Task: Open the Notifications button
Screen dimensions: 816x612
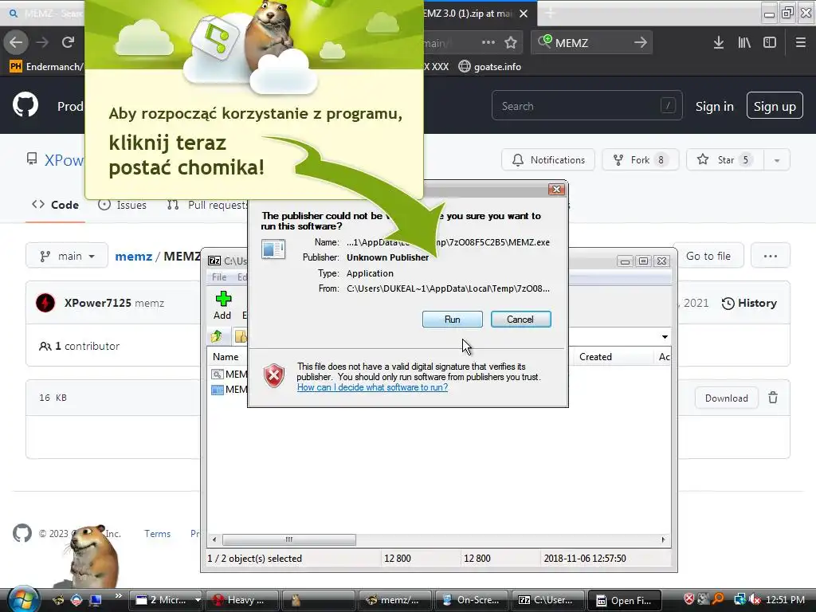Action: pos(548,159)
